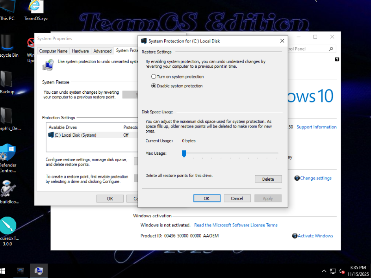
Task: Select Turn on system protection radio button
Action: coord(154,77)
